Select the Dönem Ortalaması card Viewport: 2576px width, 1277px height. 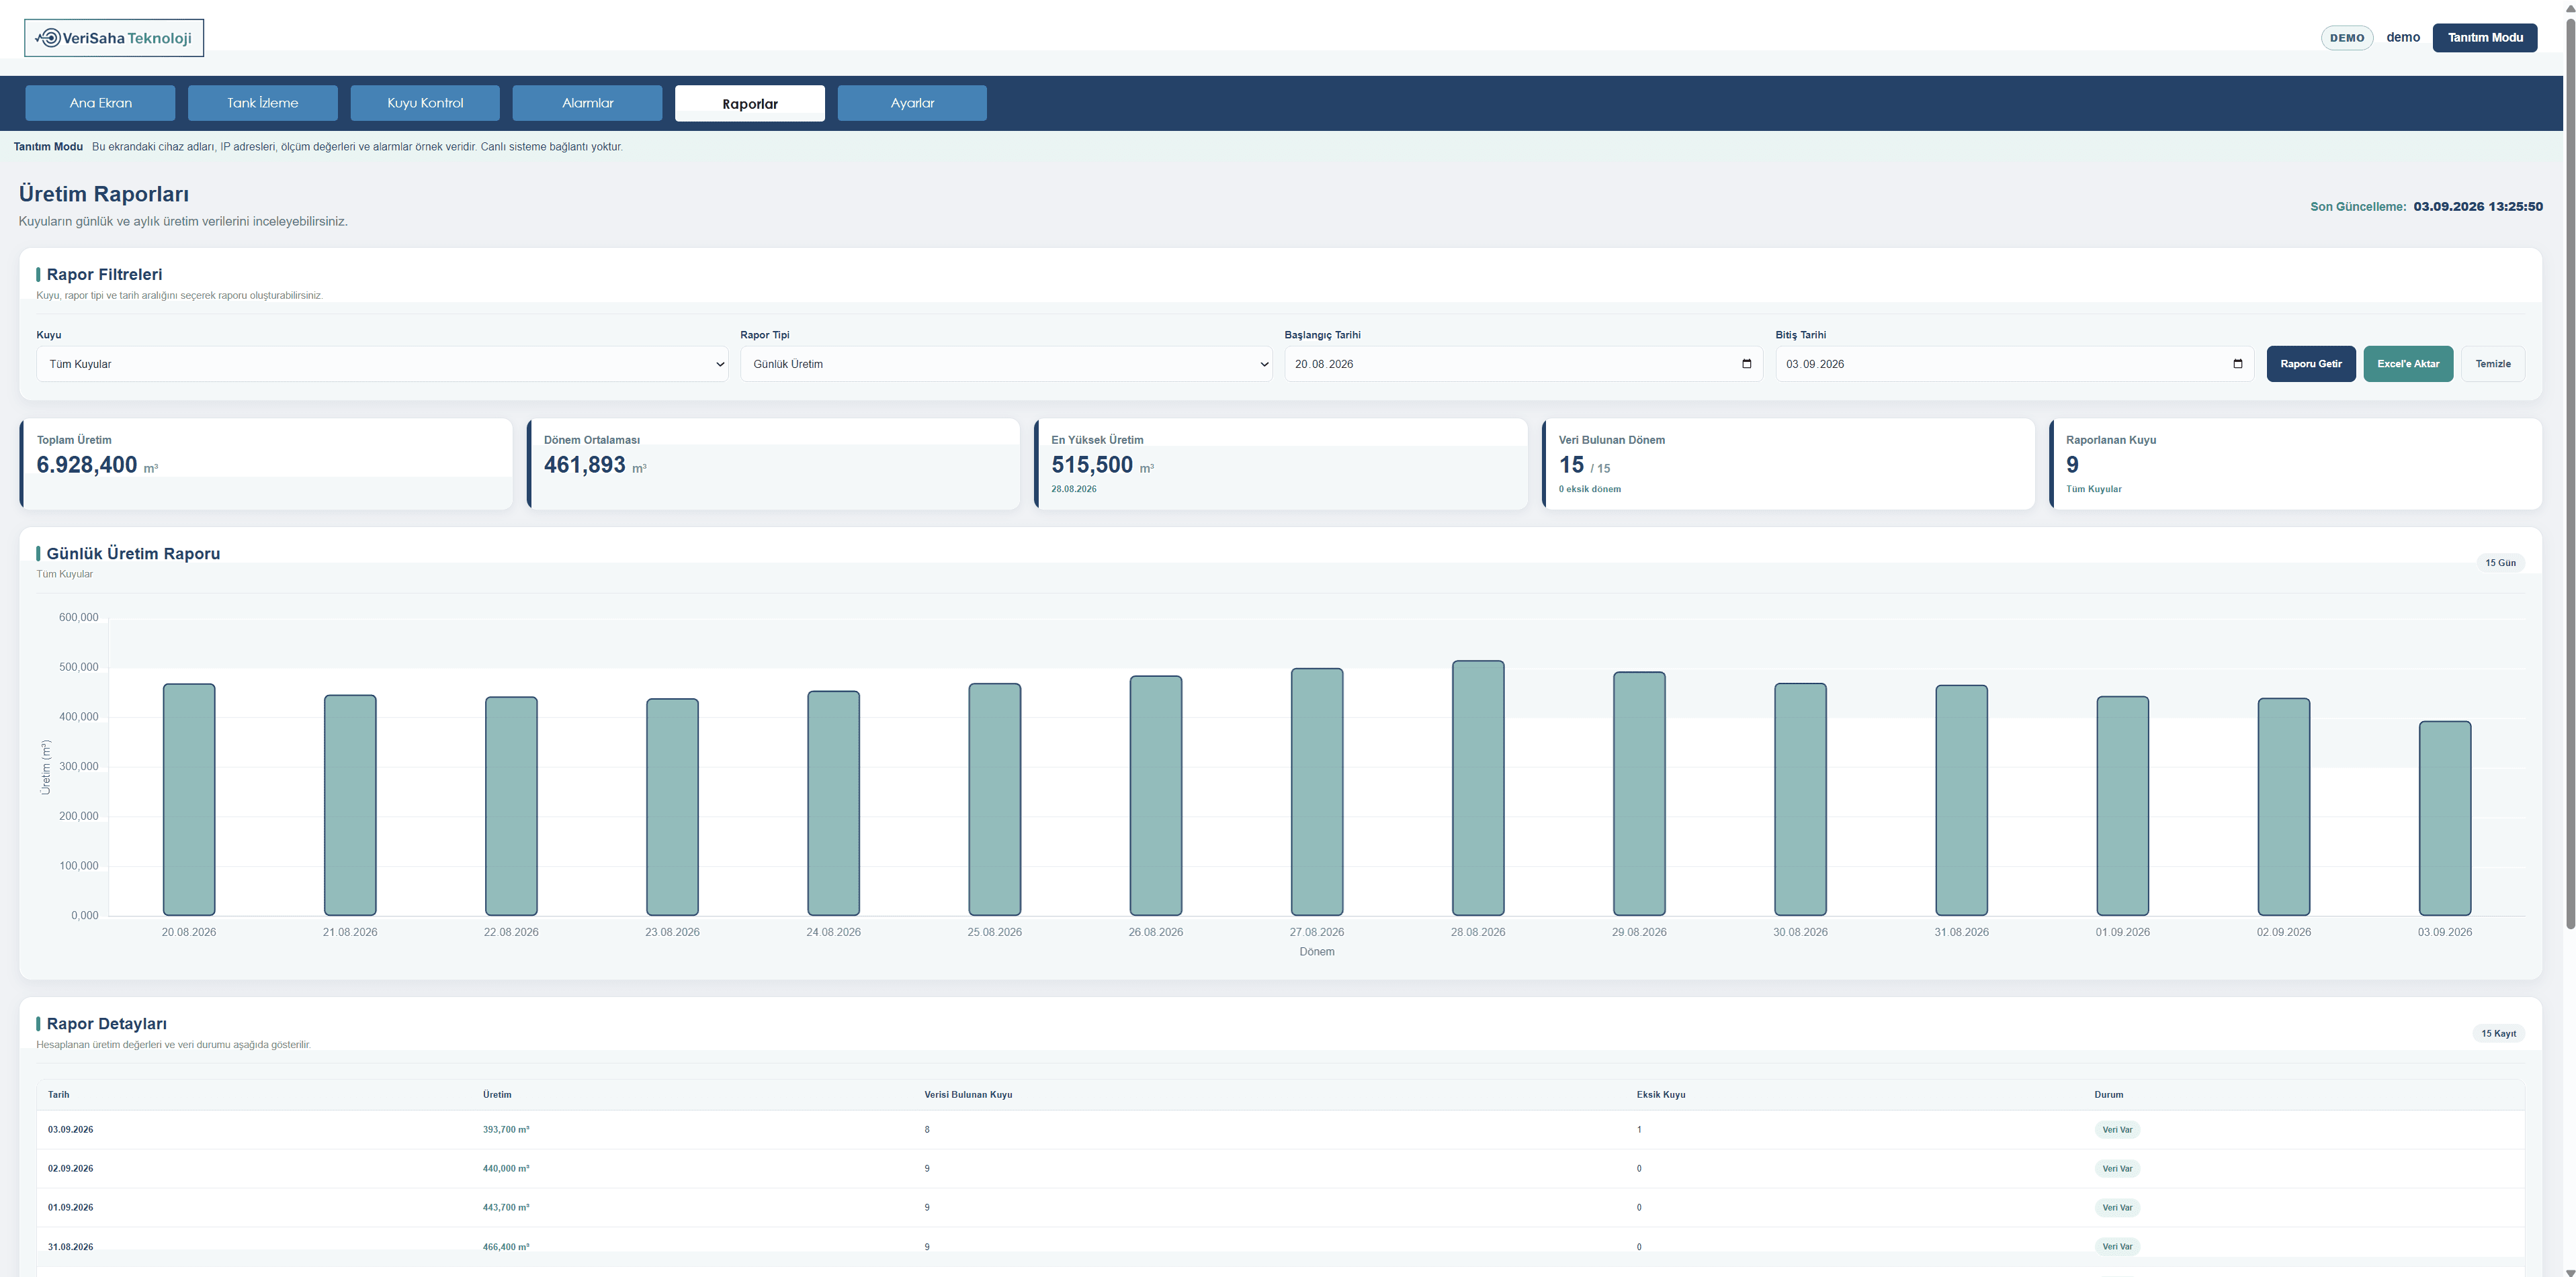tap(773, 464)
